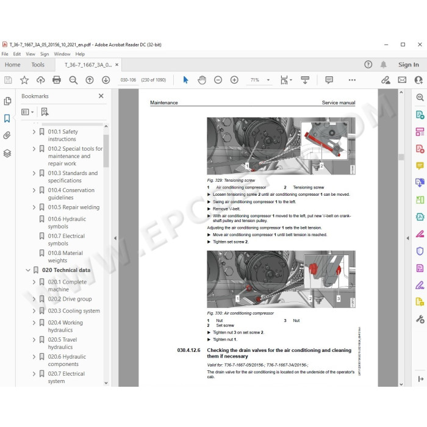This screenshot has height=427, width=427.
Task: Expand the 010.2 Special tools bookmark
Action: [34, 149]
